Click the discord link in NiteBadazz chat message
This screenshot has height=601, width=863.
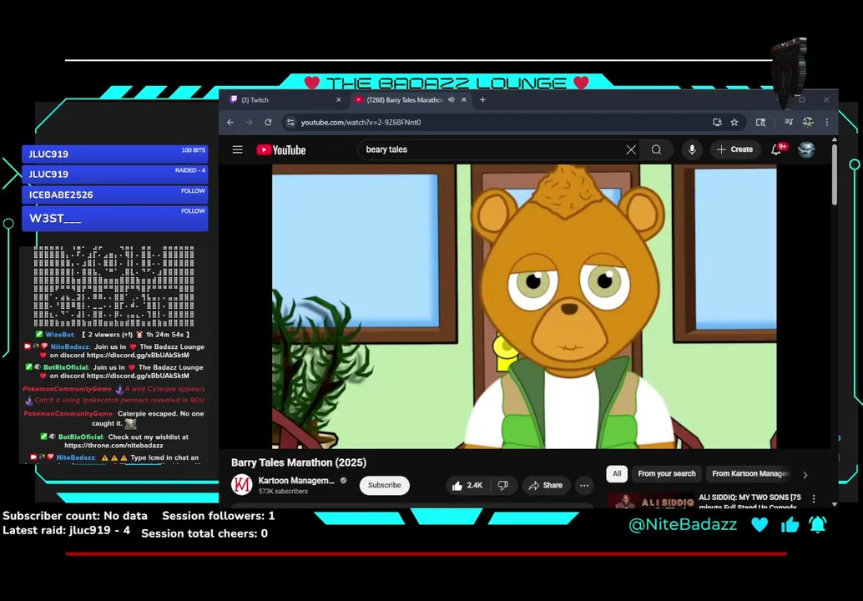click(138, 356)
